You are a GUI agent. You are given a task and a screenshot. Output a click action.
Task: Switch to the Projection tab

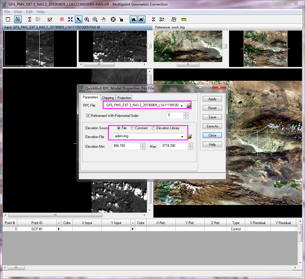point(124,98)
